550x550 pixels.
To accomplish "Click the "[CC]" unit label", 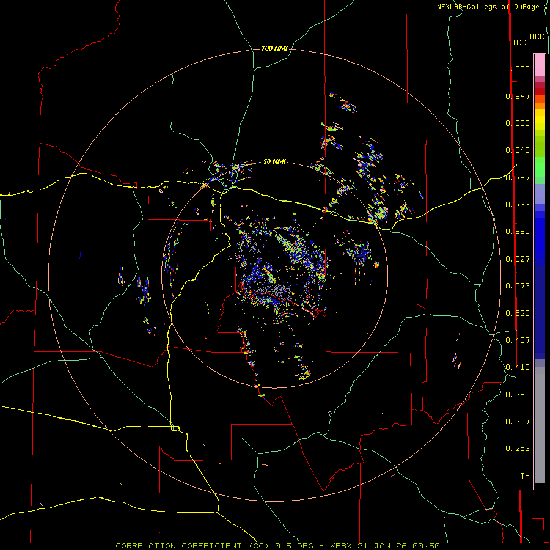I will (521, 42).
